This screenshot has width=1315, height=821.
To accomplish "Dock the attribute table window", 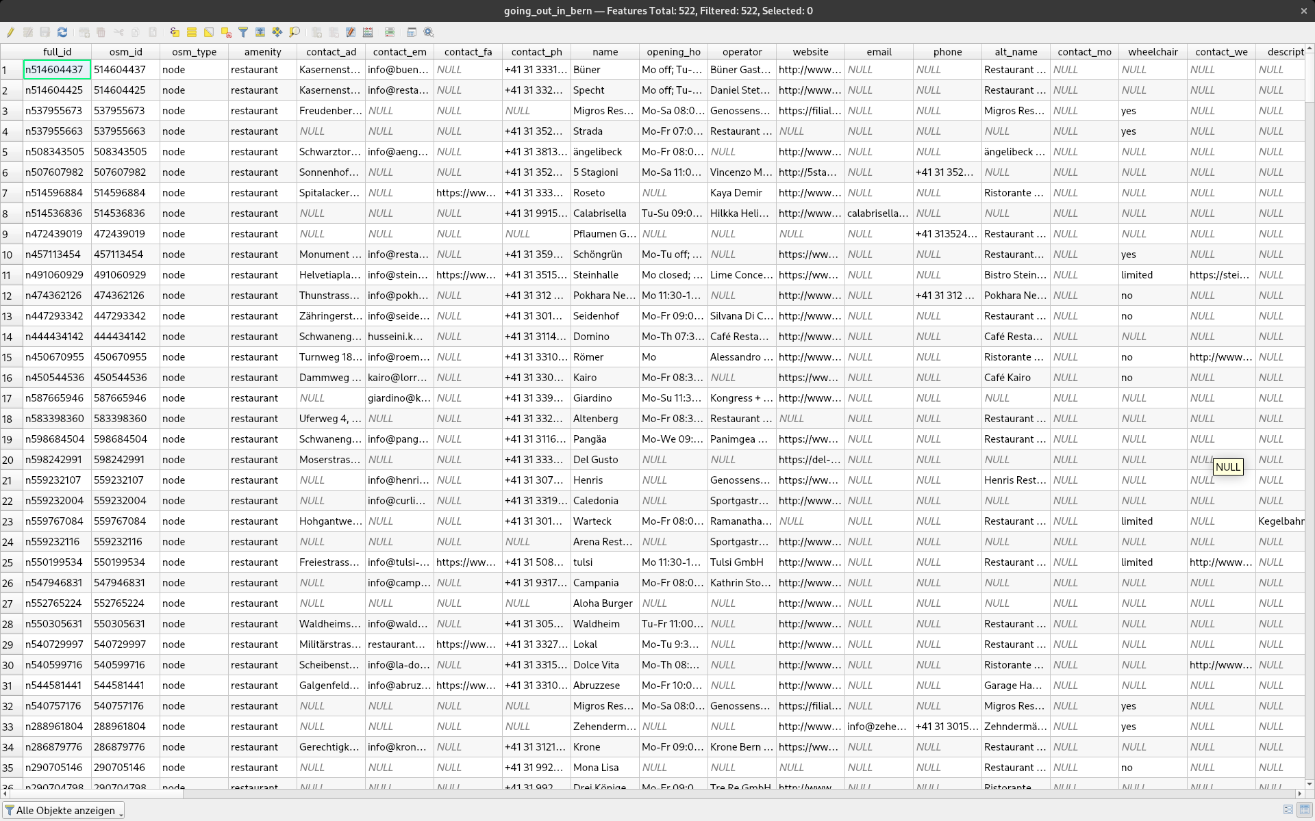I will pos(412,32).
